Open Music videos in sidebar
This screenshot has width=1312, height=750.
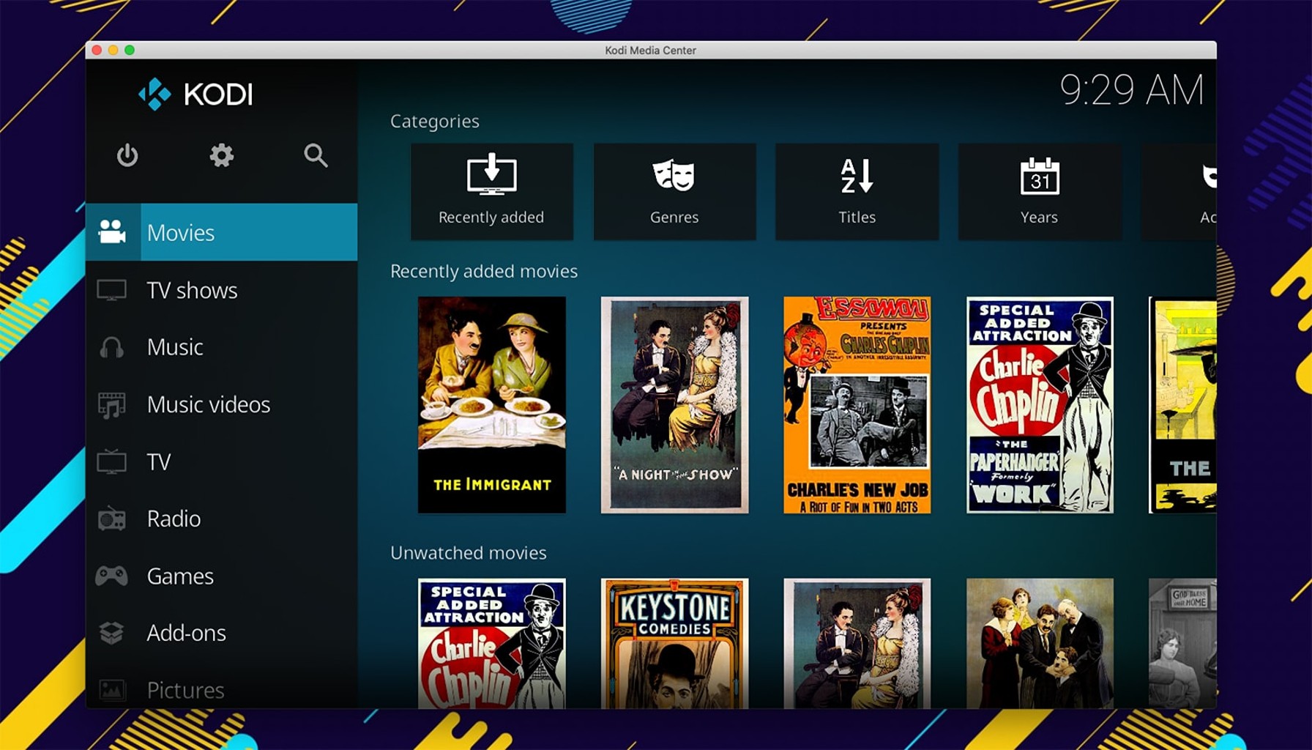[x=209, y=404]
